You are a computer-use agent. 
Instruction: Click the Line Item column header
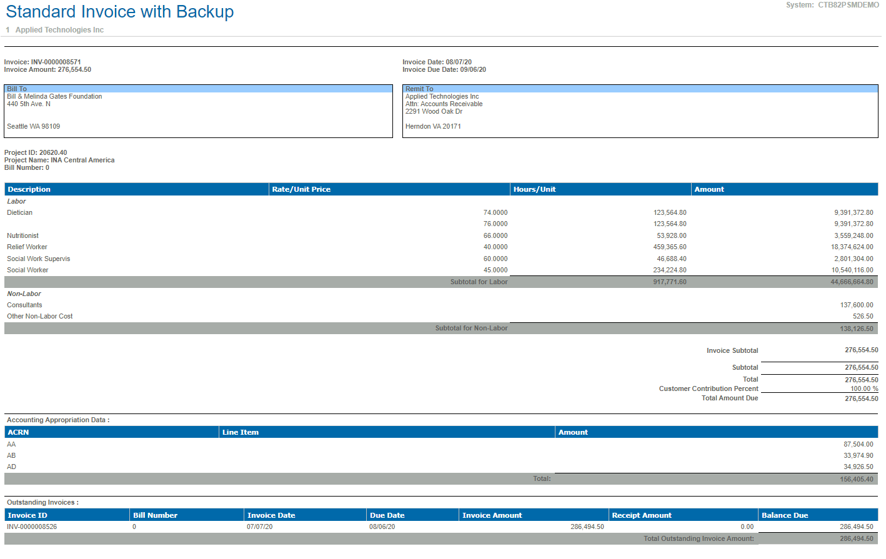(x=241, y=432)
